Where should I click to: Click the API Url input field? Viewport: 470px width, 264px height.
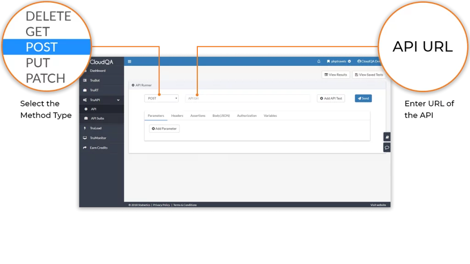point(247,99)
